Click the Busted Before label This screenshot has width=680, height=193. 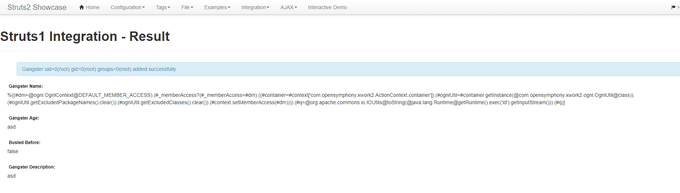click(x=25, y=143)
